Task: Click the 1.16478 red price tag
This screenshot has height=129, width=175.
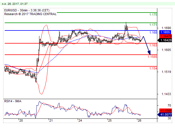Action: click(x=166, y=36)
